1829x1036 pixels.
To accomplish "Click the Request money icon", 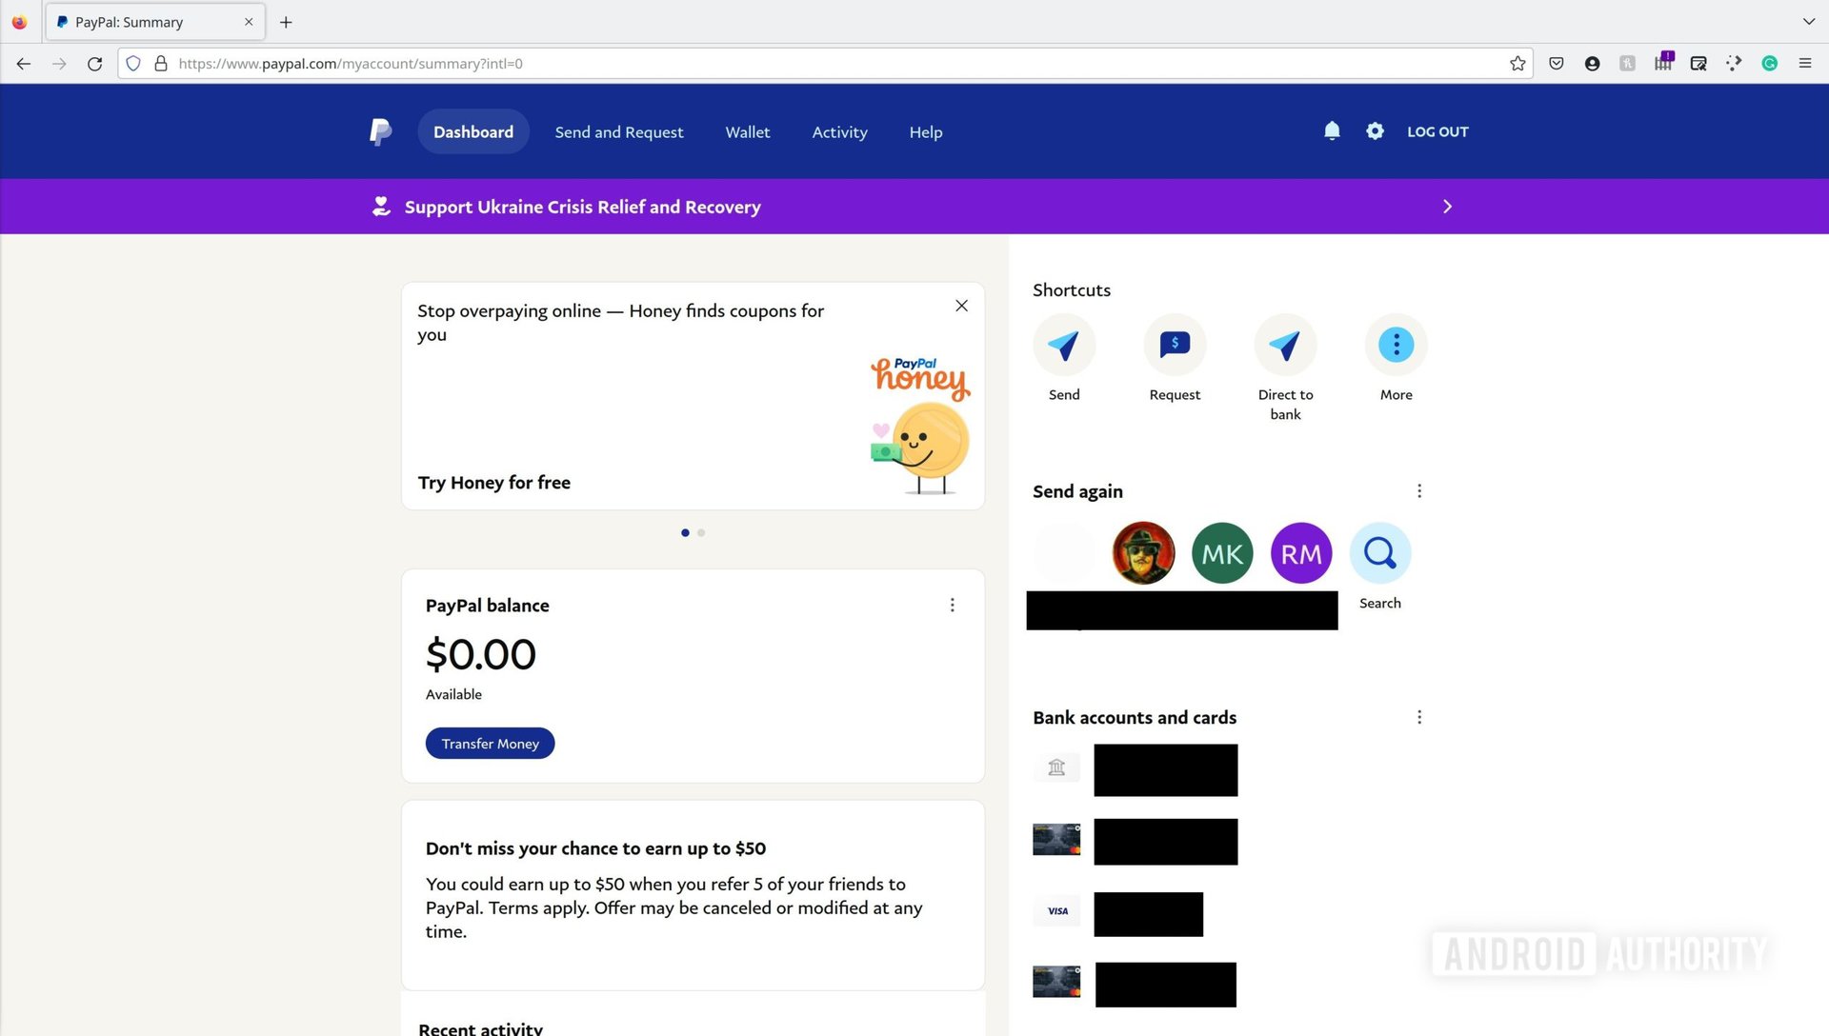I will (x=1175, y=344).
